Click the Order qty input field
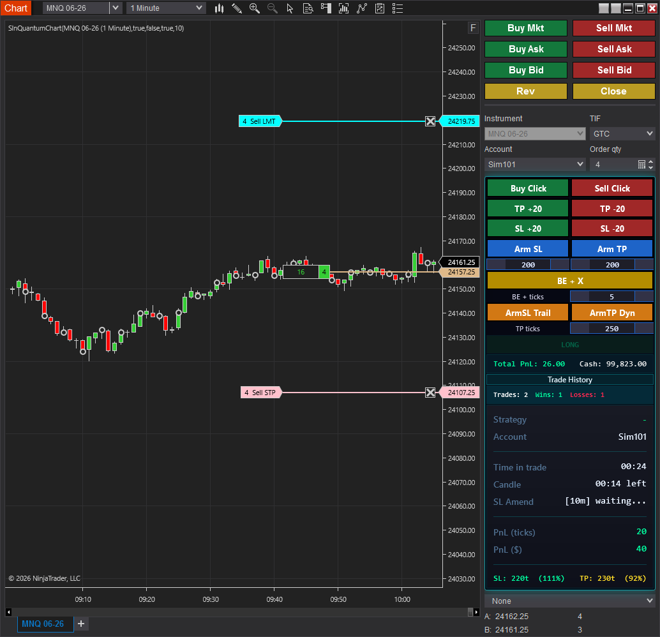Viewport: 660px width, 637px height. tap(613, 164)
